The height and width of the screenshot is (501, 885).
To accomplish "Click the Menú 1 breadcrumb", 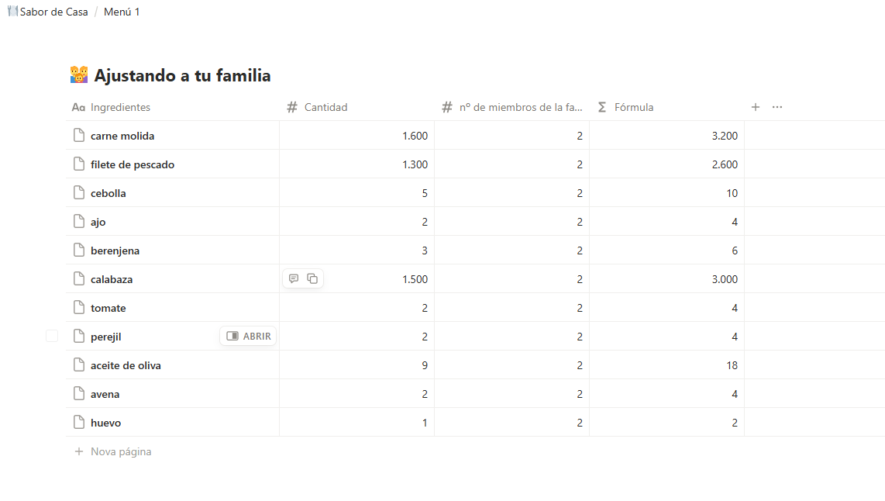I will coord(122,12).
